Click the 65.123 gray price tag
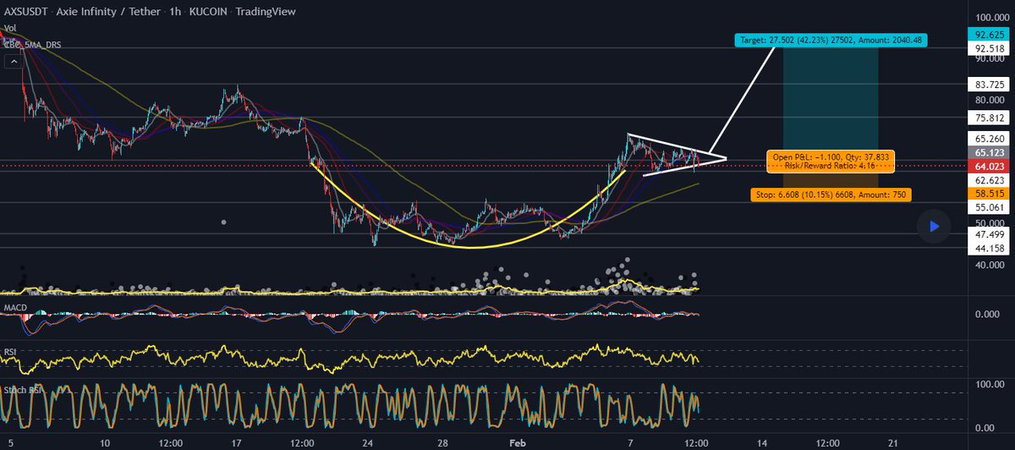 tap(989, 152)
